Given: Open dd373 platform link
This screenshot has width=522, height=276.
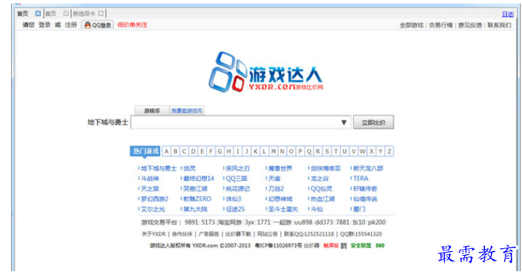Looking at the screenshot, I should point(324,222).
